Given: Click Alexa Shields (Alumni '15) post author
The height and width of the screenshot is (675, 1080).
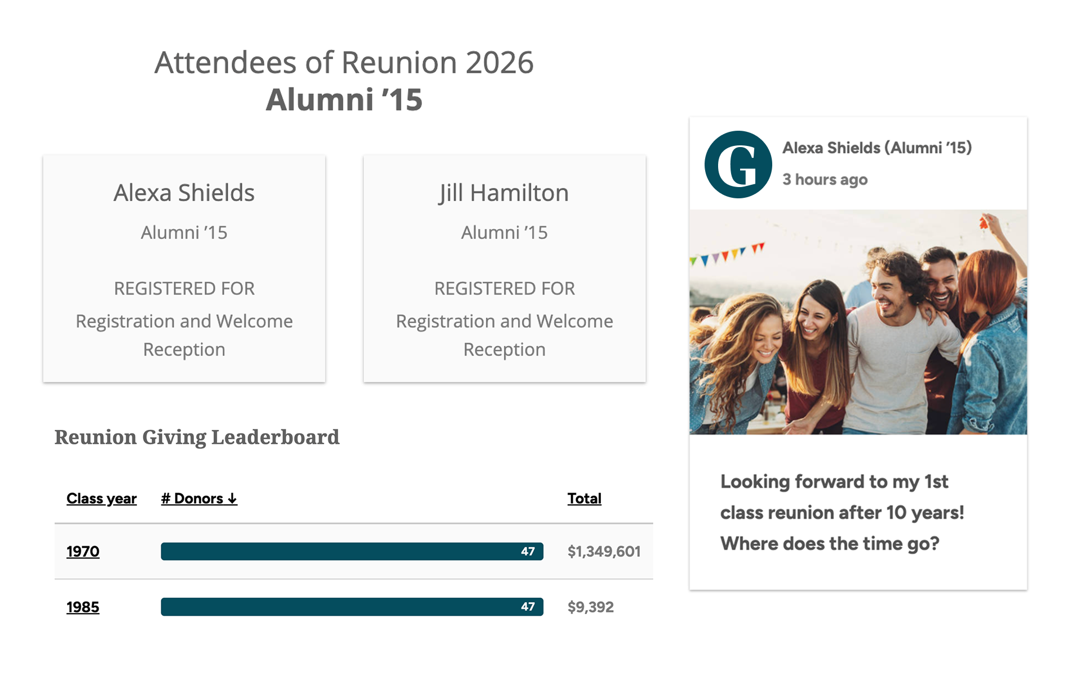Looking at the screenshot, I should click(877, 148).
